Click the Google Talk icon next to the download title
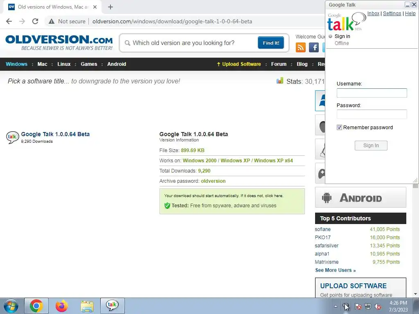This screenshot has width=419, height=314. 12,137
